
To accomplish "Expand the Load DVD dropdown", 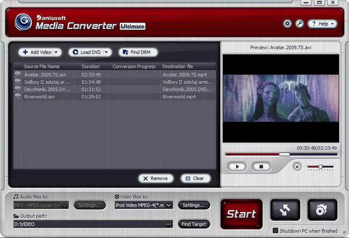I will coord(107,52).
